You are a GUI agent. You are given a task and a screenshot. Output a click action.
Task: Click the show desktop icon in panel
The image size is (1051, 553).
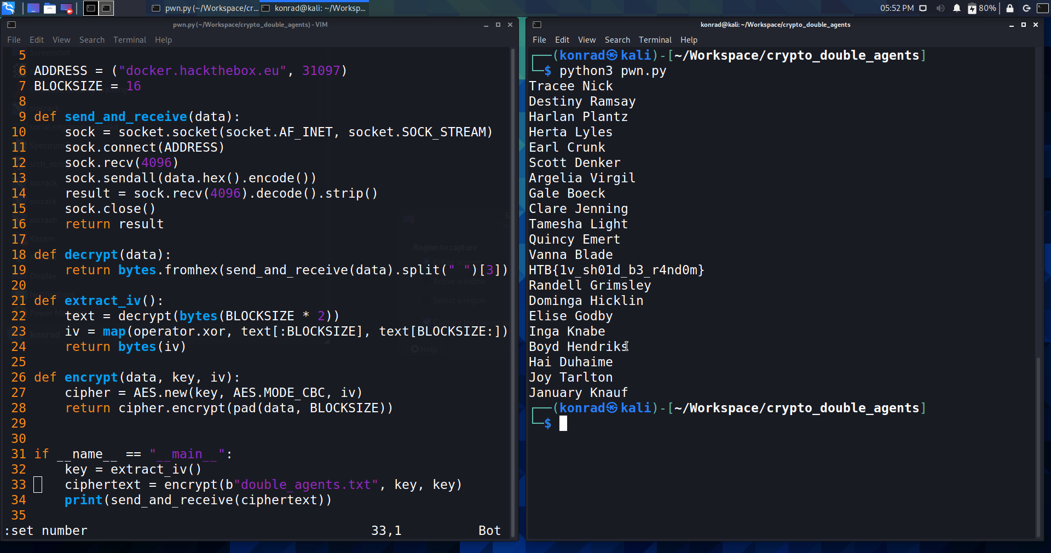point(33,8)
